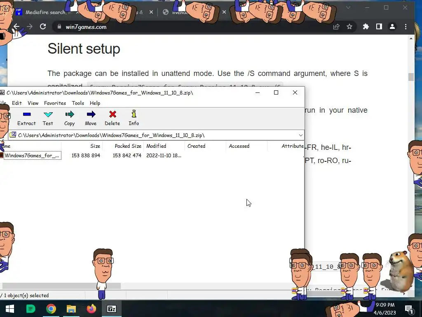The width and height of the screenshot is (422, 317).
Task: Click the 153 842 474 packed size value
Action: coord(127,155)
